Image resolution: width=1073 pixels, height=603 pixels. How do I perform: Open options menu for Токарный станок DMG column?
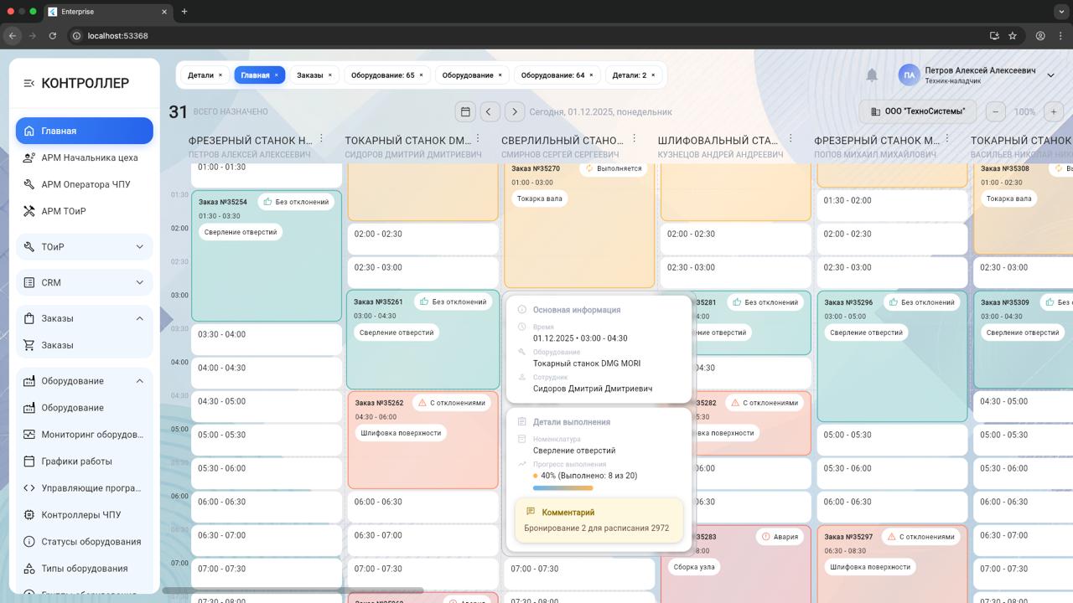(x=478, y=139)
